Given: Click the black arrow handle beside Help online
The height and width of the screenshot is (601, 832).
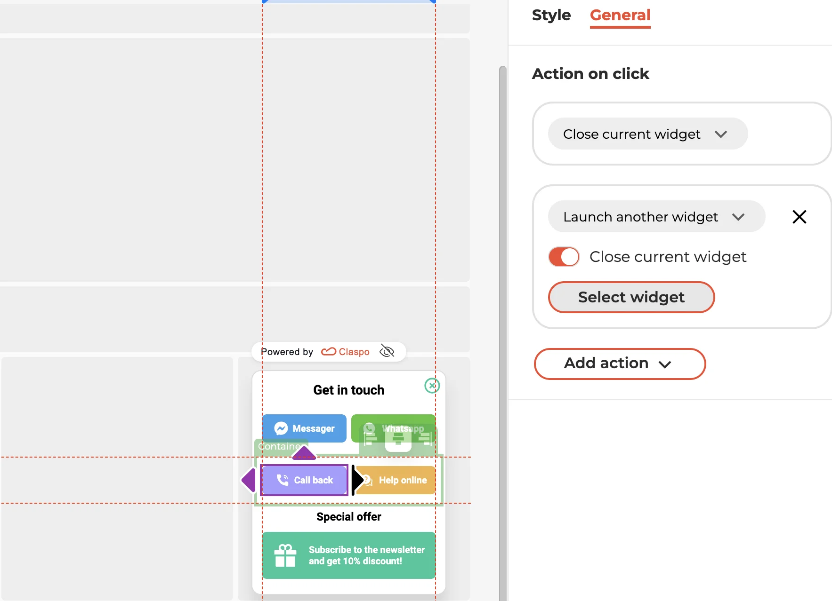Looking at the screenshot, I should point(356,480).
